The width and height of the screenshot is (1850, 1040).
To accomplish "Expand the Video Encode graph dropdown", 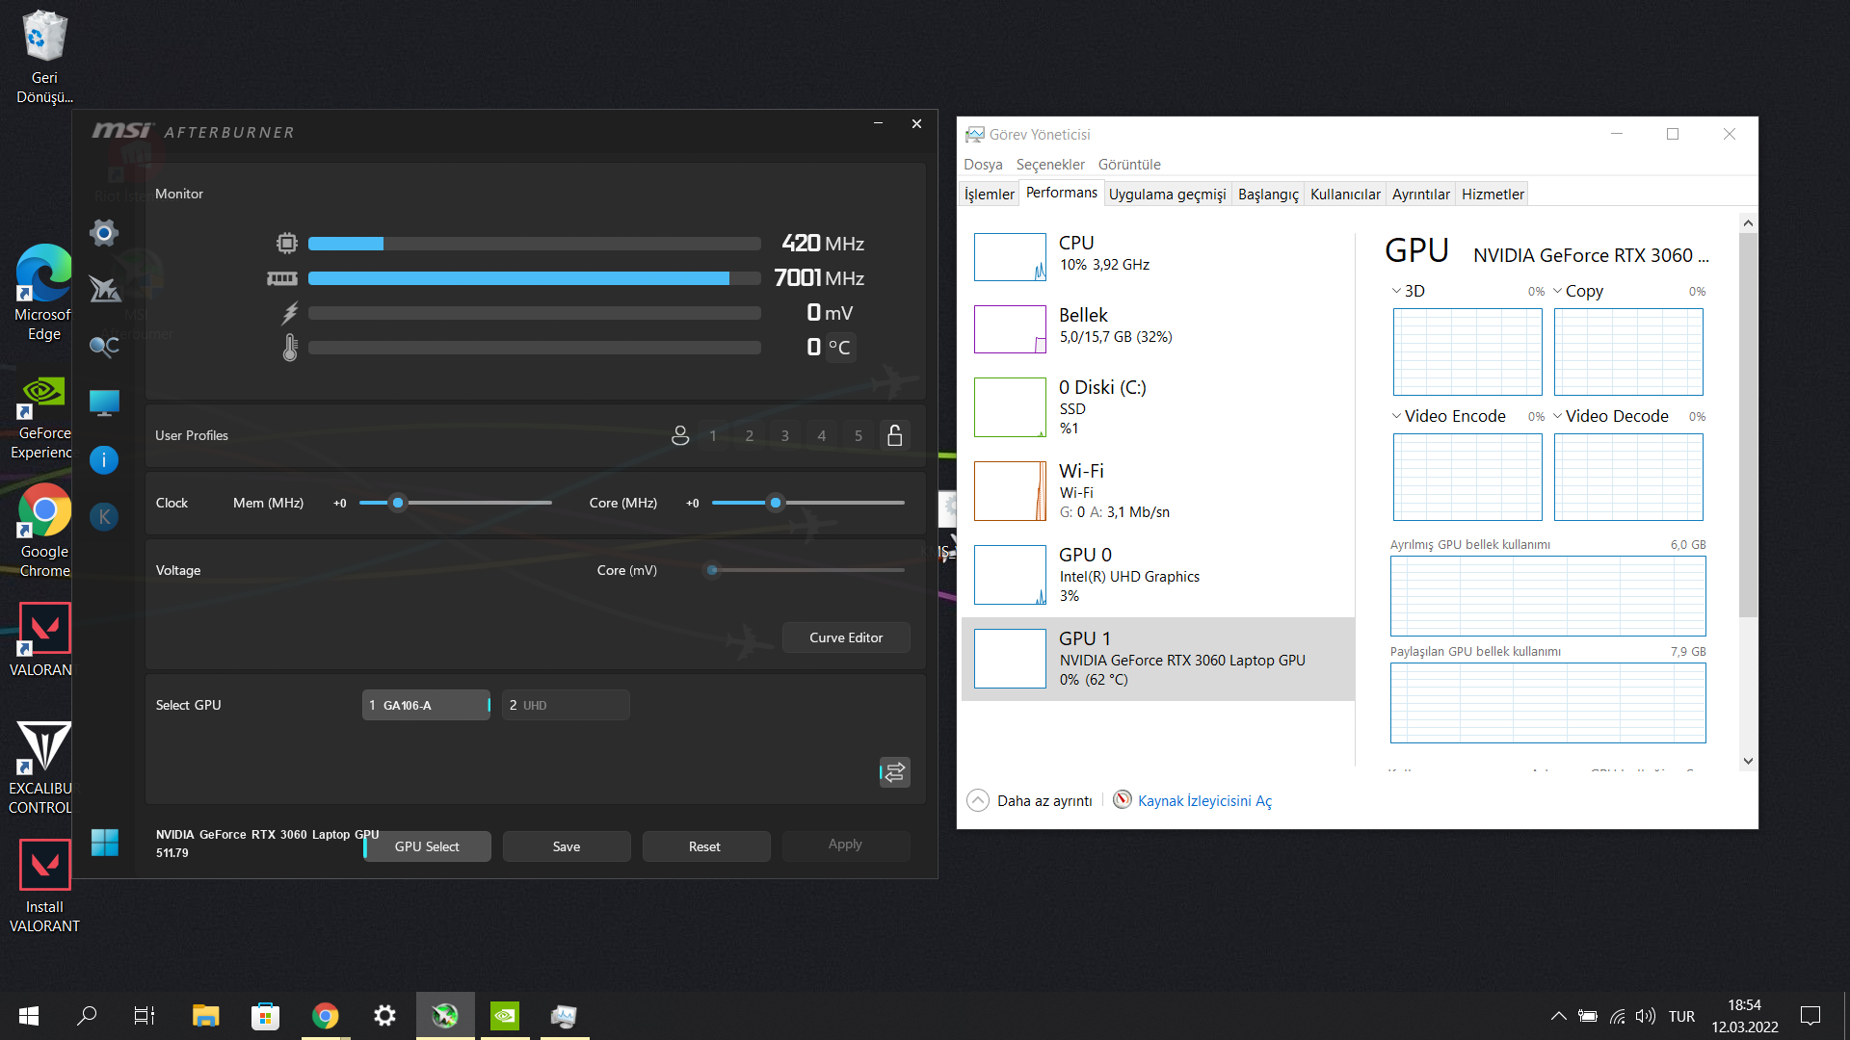I will (1396, 416).
